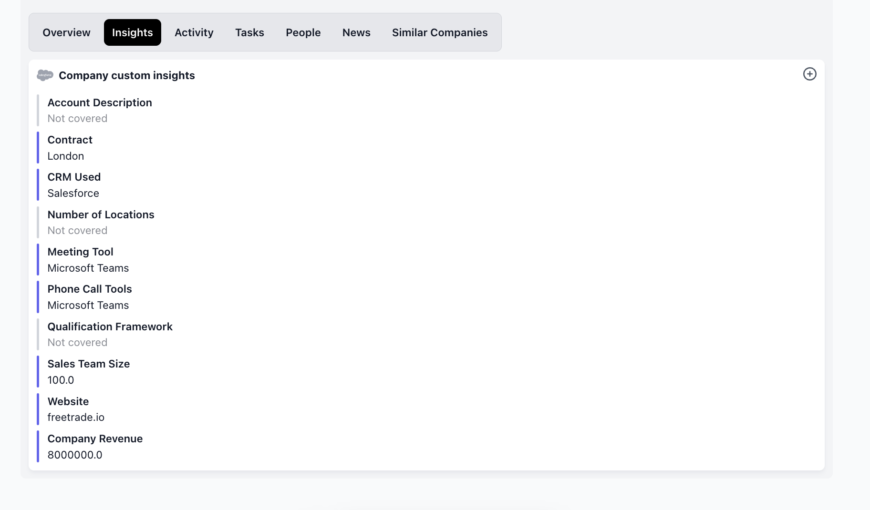The width and height of the screenshot is (870, 510).
Task: Select the Account Description label
Action: click(100, 102)
